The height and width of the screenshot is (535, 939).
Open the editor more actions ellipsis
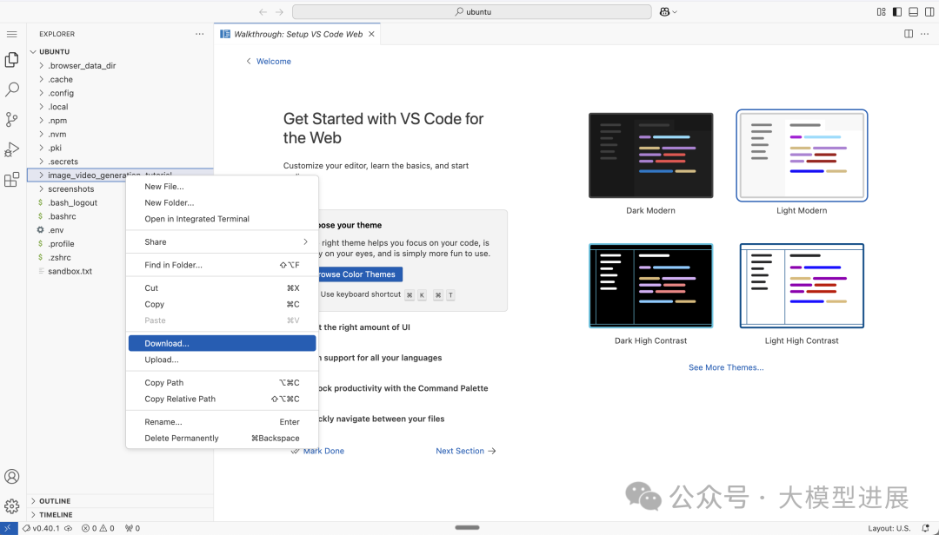[x=924, y=34]
